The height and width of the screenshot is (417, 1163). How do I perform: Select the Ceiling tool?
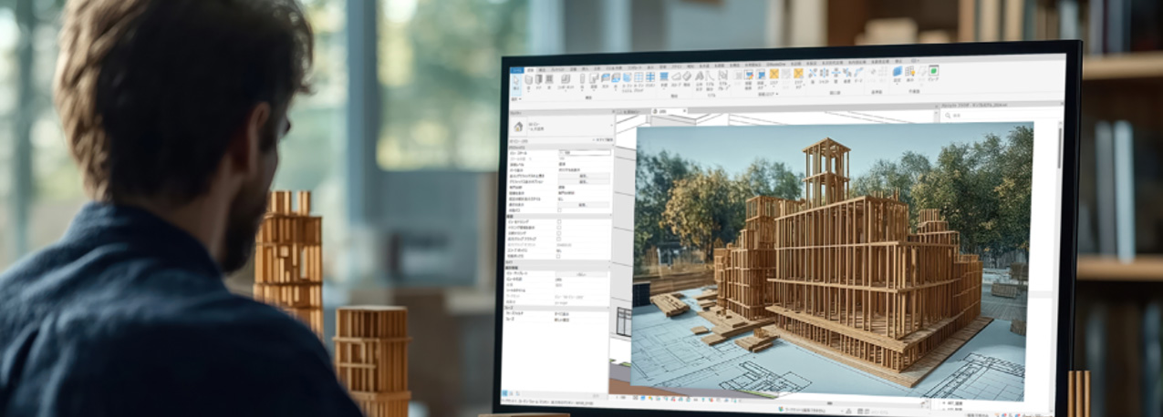pyautogui.click(x=606, y=80)
